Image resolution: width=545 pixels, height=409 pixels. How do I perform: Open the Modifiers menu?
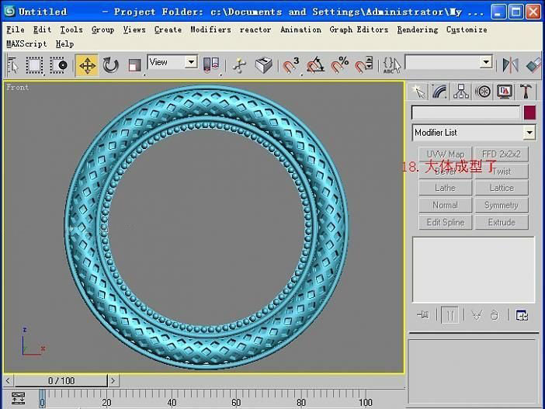point(210,29)
